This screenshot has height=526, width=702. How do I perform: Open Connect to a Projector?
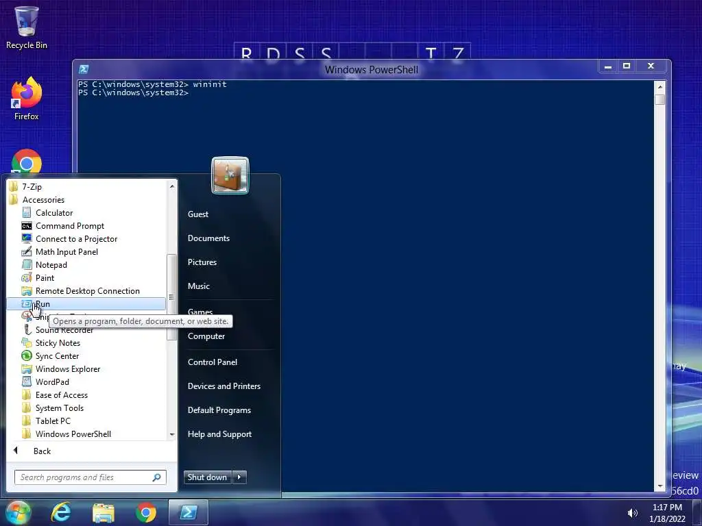tap(76, 239)
